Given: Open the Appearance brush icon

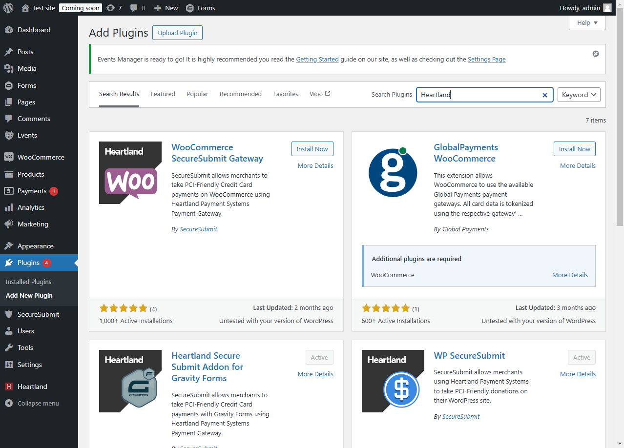Looking at the screenshot, I should point(9,246).
